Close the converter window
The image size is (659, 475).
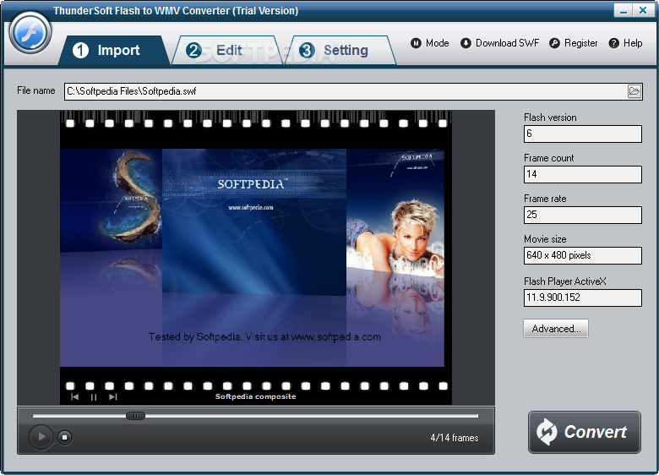pyautogui.click(x=643, y=10)
